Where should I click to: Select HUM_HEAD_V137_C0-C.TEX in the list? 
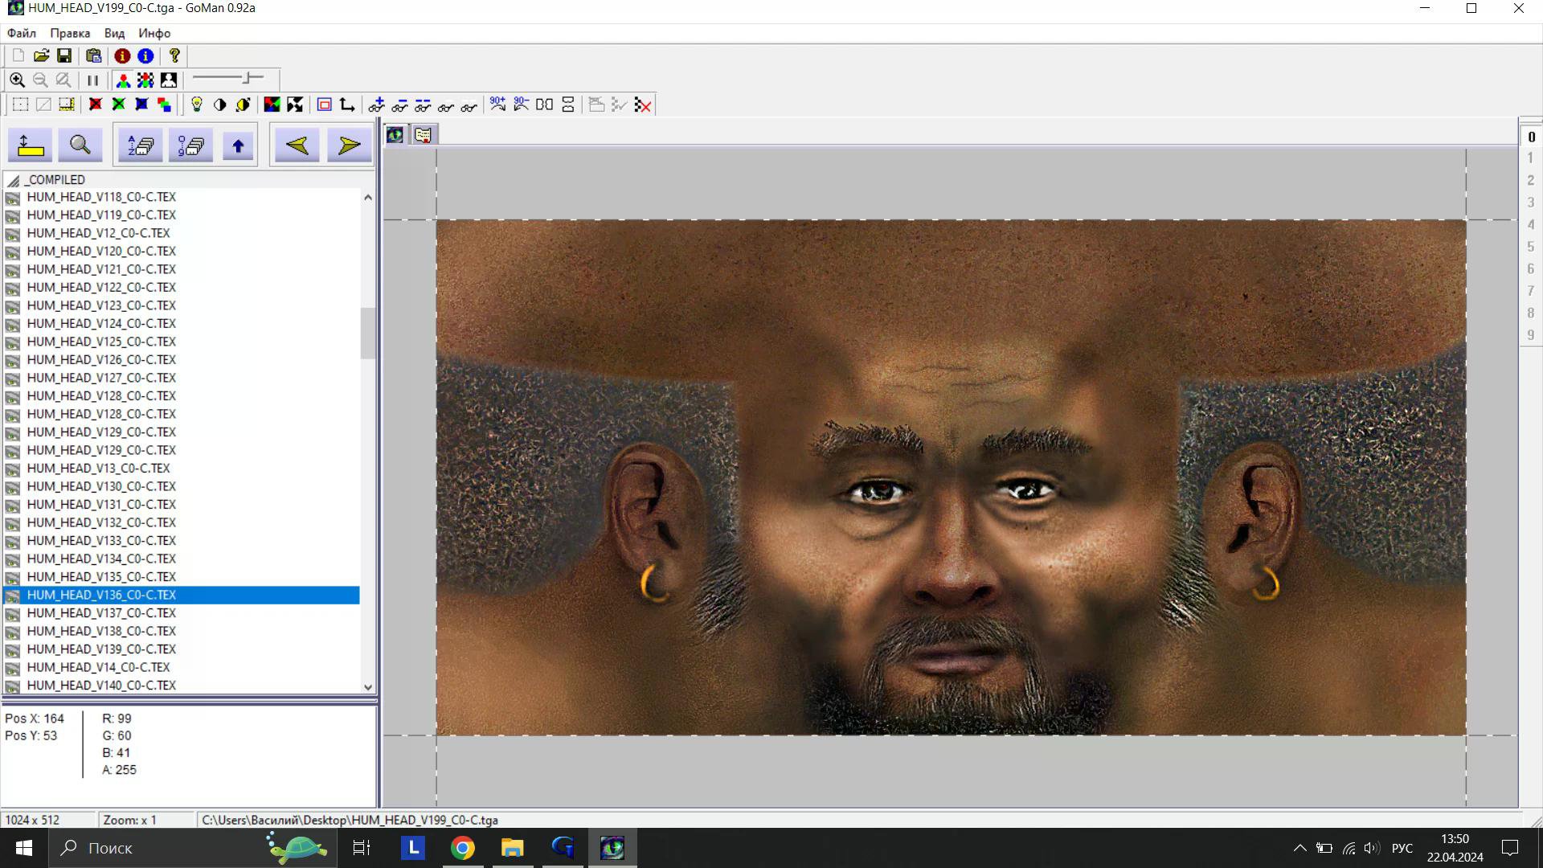[101, 613]
